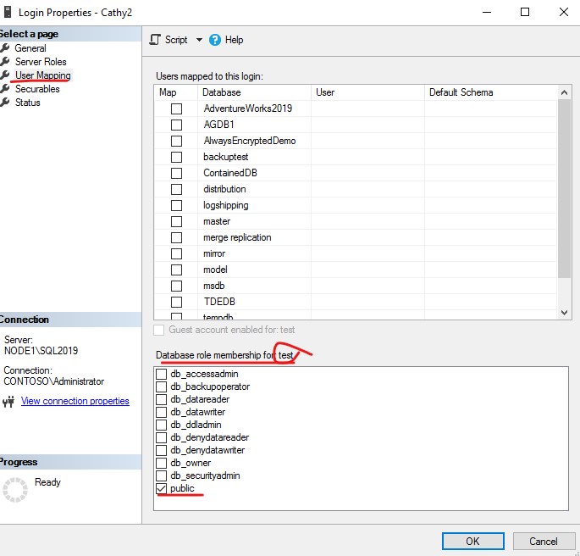Map the master database checkbox
Image resolution: width=580 pixels, height=556 pixels.
176,221
